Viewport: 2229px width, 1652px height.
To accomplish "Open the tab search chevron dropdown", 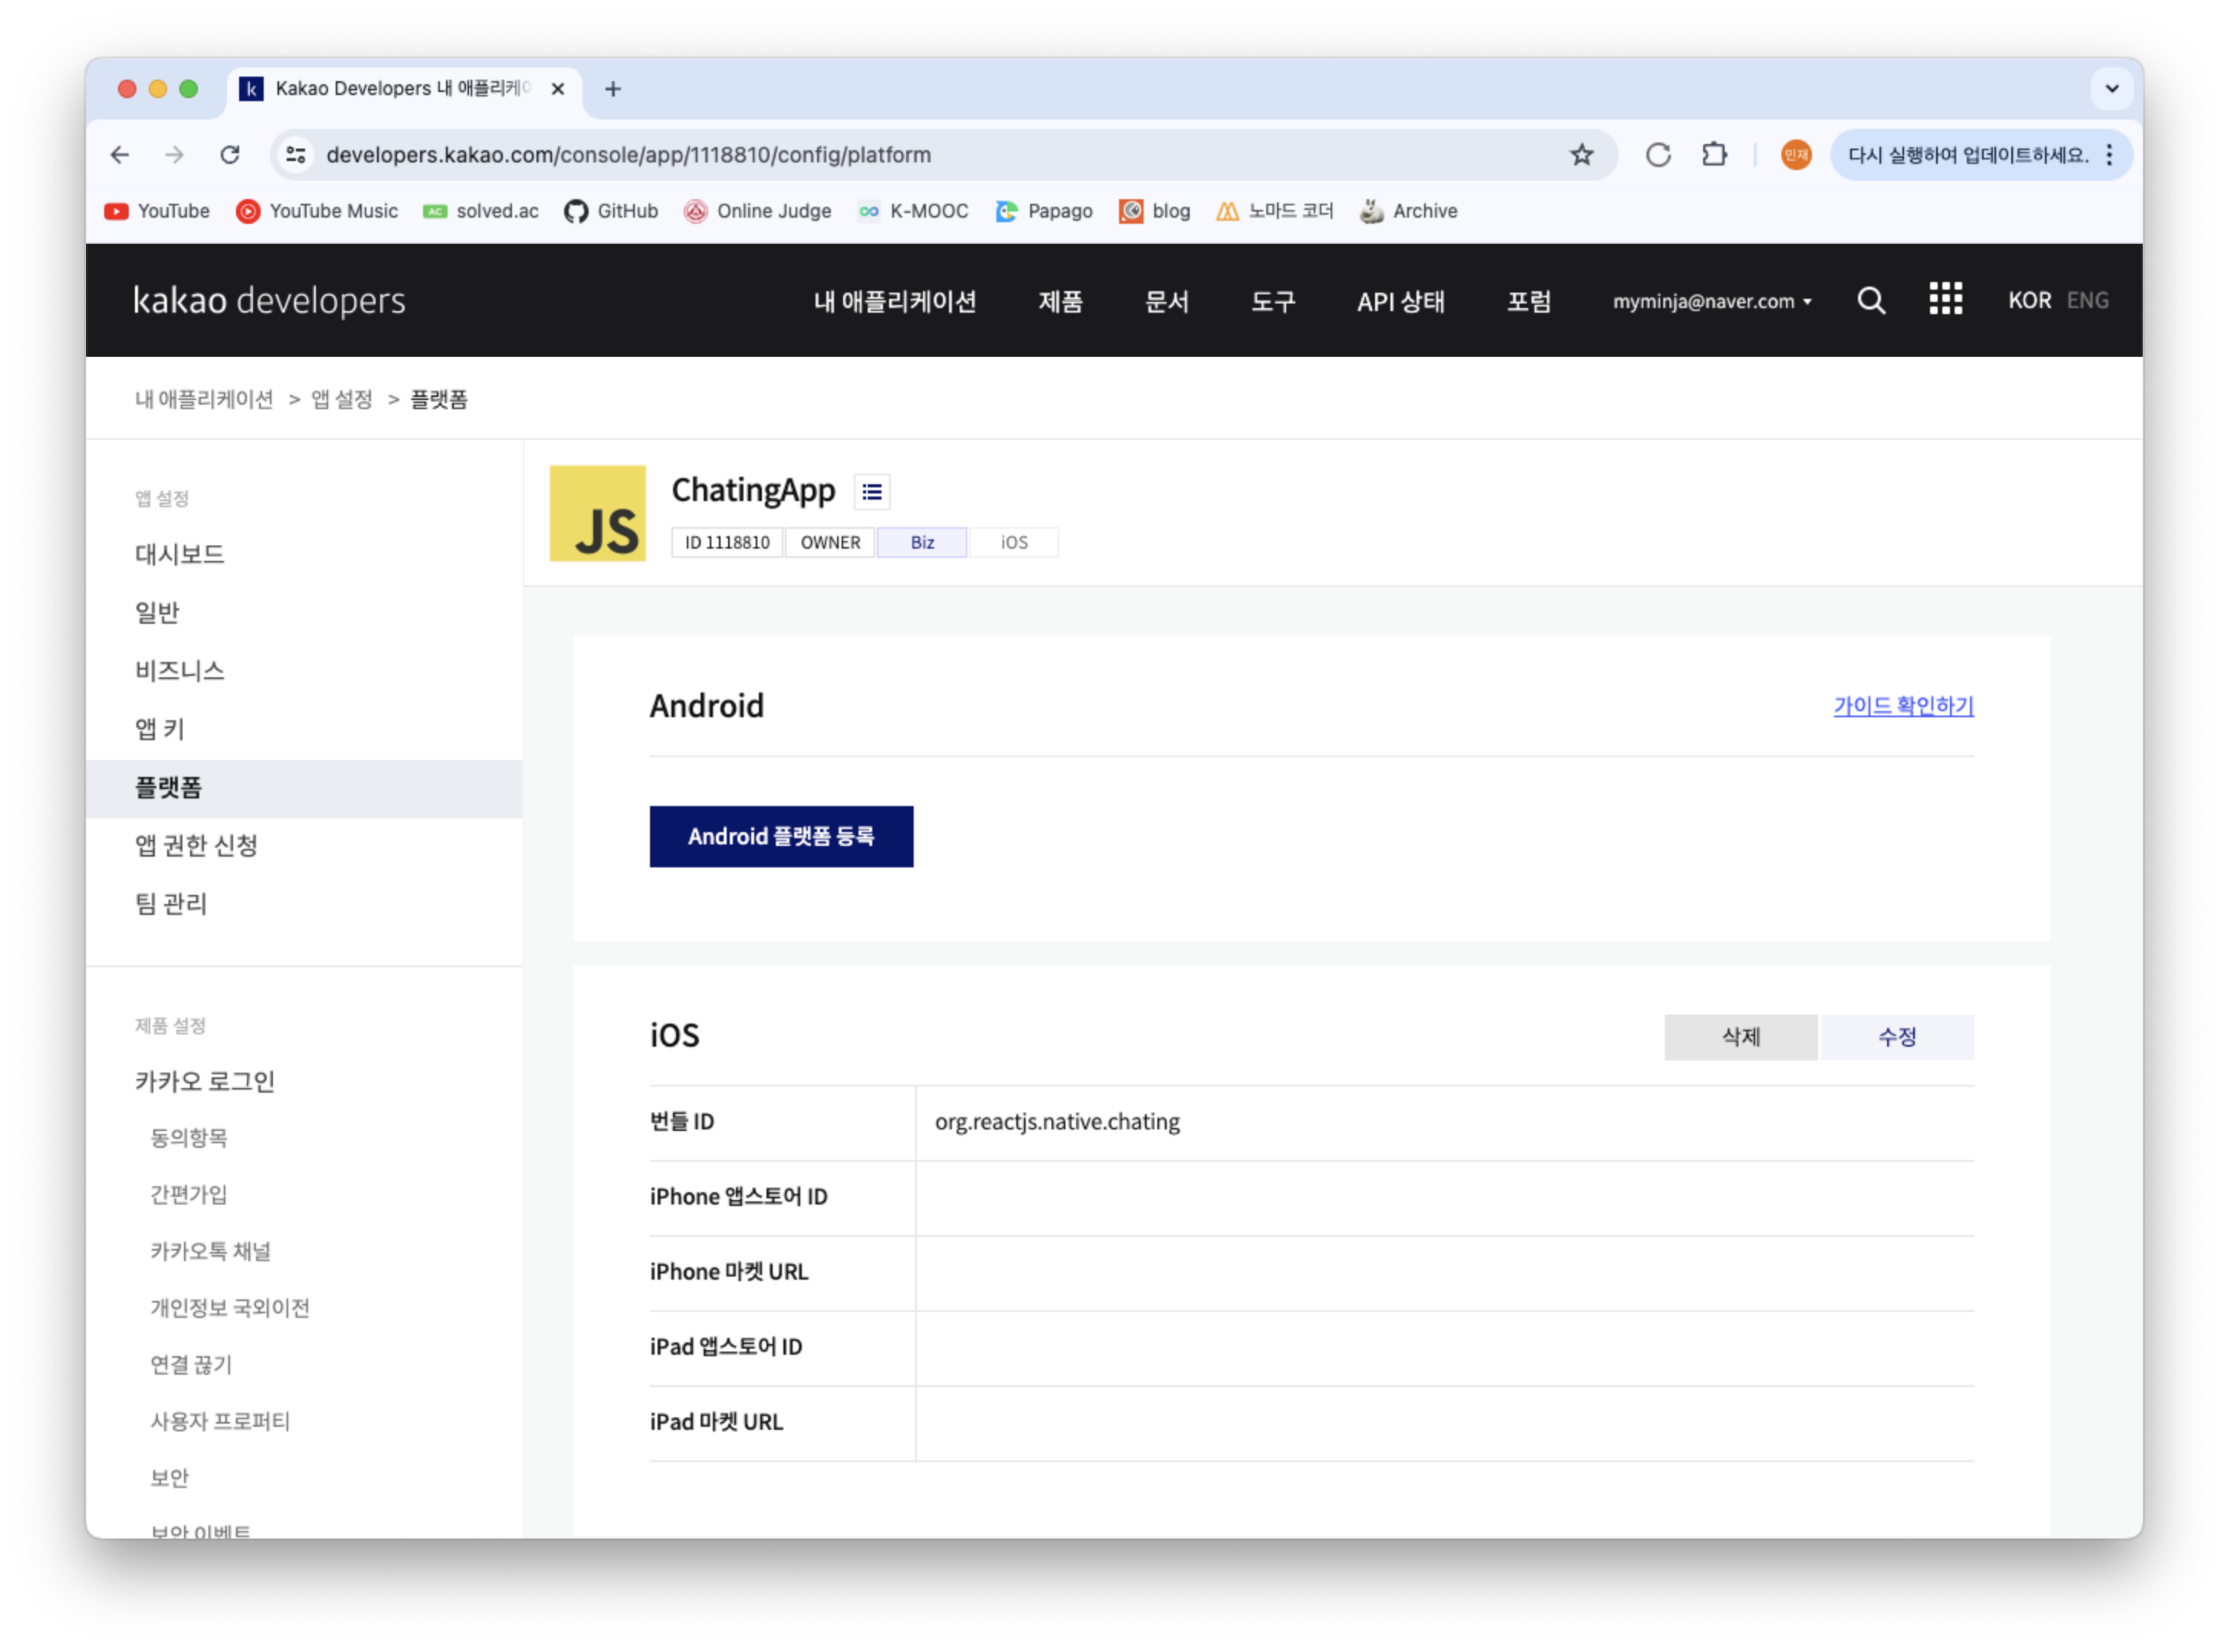I will point(2111,89).
